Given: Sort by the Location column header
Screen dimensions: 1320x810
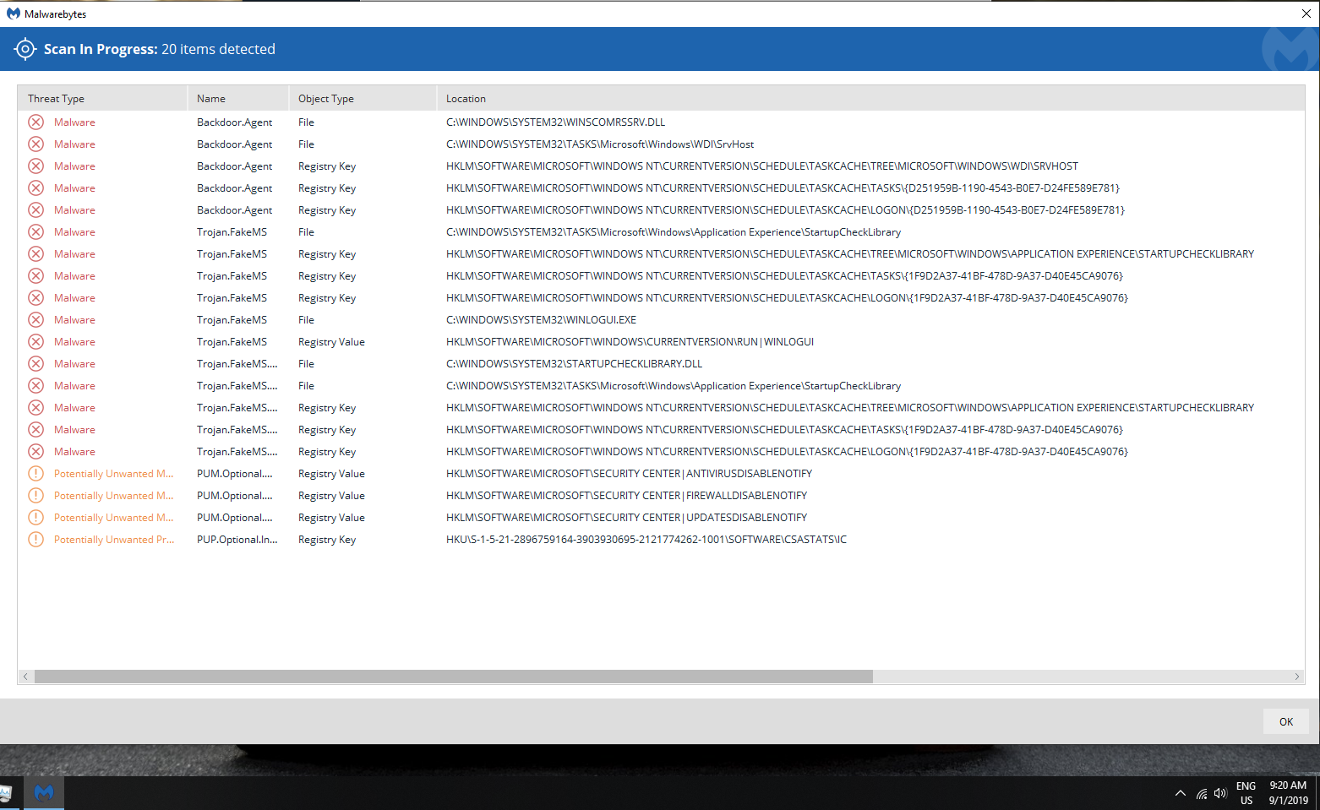Looking at the screenshot, I should (870, 98).
